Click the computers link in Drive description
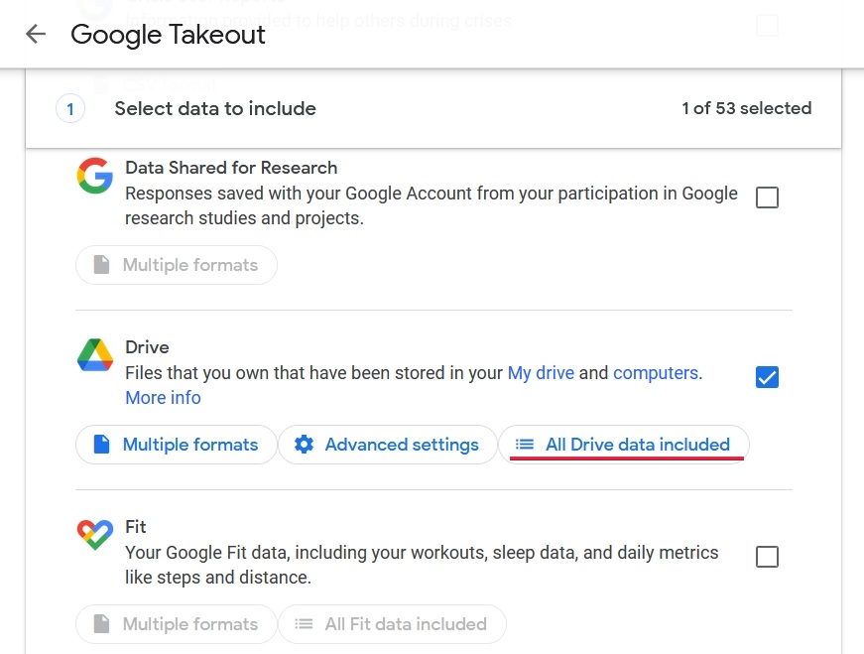The height and width of the screenshot is (654, 864). (656, 373)
